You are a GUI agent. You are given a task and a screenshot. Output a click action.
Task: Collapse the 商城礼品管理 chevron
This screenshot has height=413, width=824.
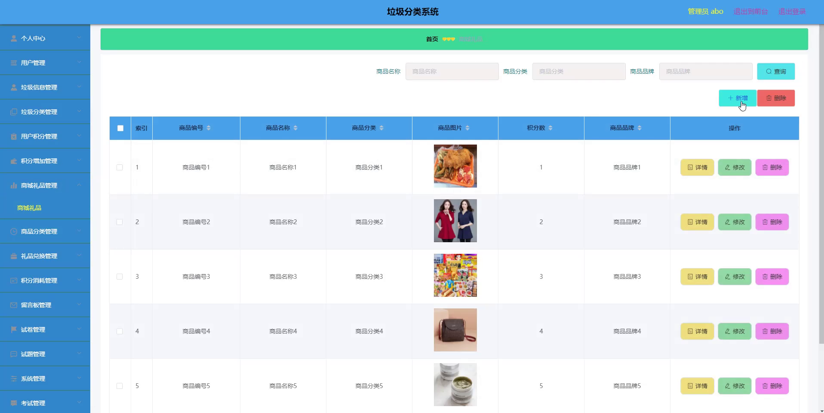tap(79, 185)
